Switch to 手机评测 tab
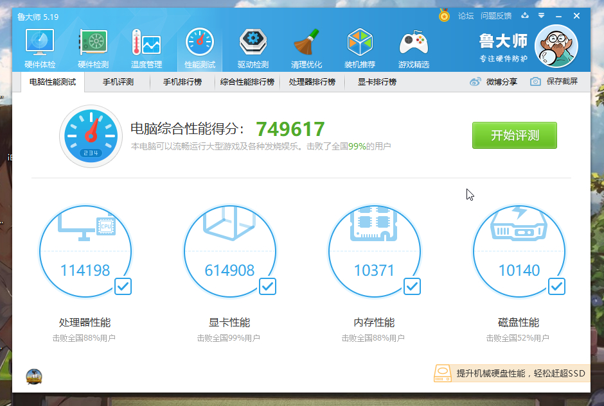The width and height of the screenshot is (604, 406). (x=118, y=82)
